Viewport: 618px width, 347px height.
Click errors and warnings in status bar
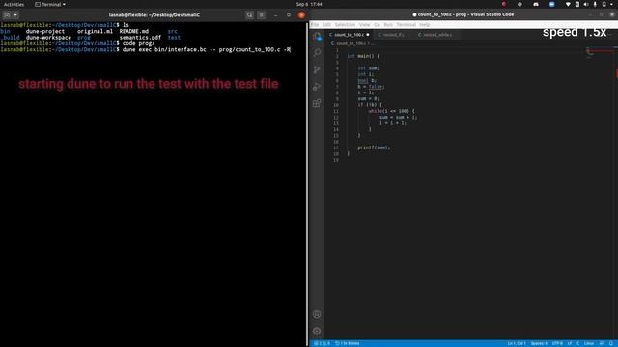[x=322, y=343]
